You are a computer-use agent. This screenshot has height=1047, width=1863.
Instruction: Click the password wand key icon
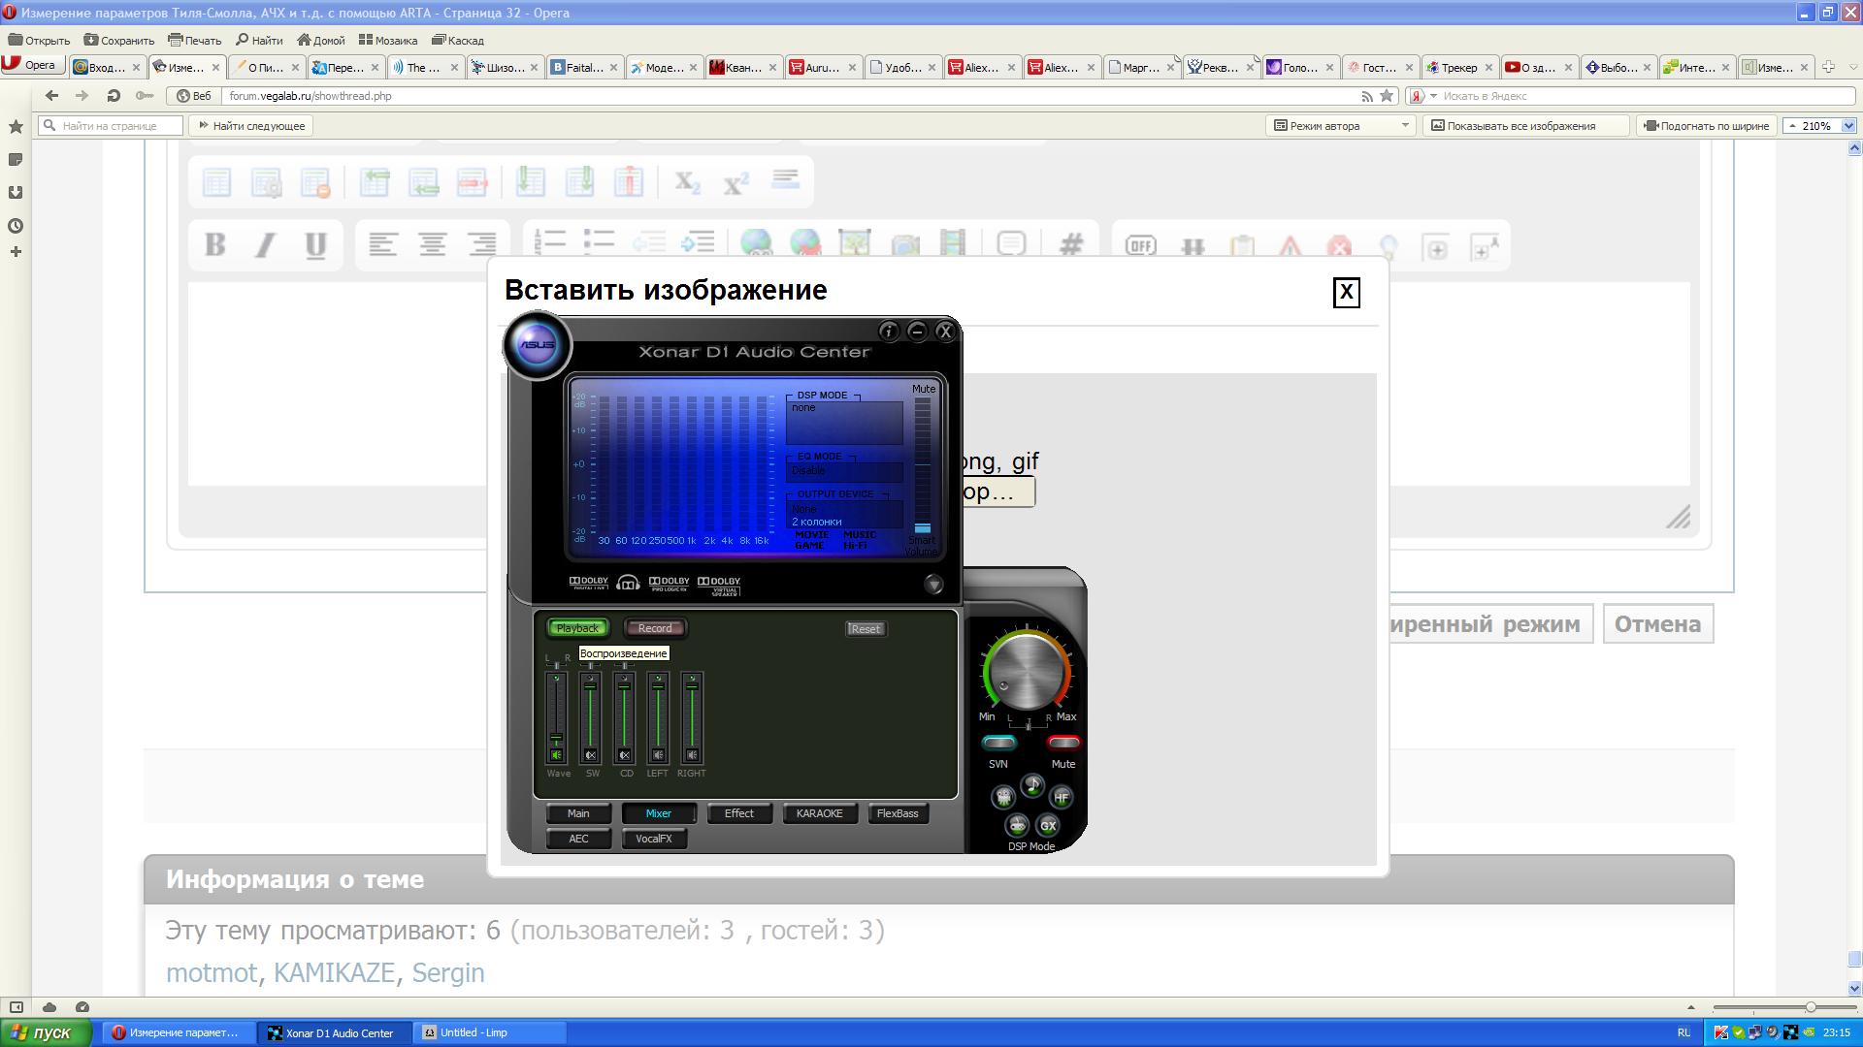coord(145,95)
